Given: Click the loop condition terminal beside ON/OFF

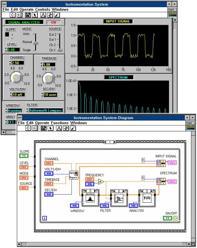Looking at the screenshot, I should [175, 218].
